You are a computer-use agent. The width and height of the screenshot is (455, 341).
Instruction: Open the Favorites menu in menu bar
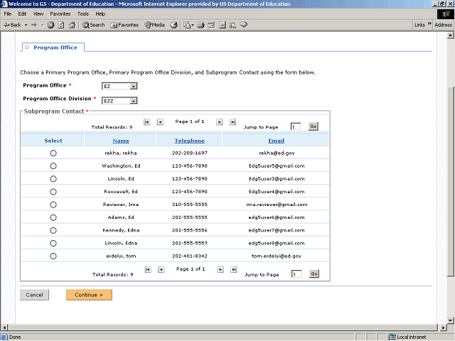60,13
